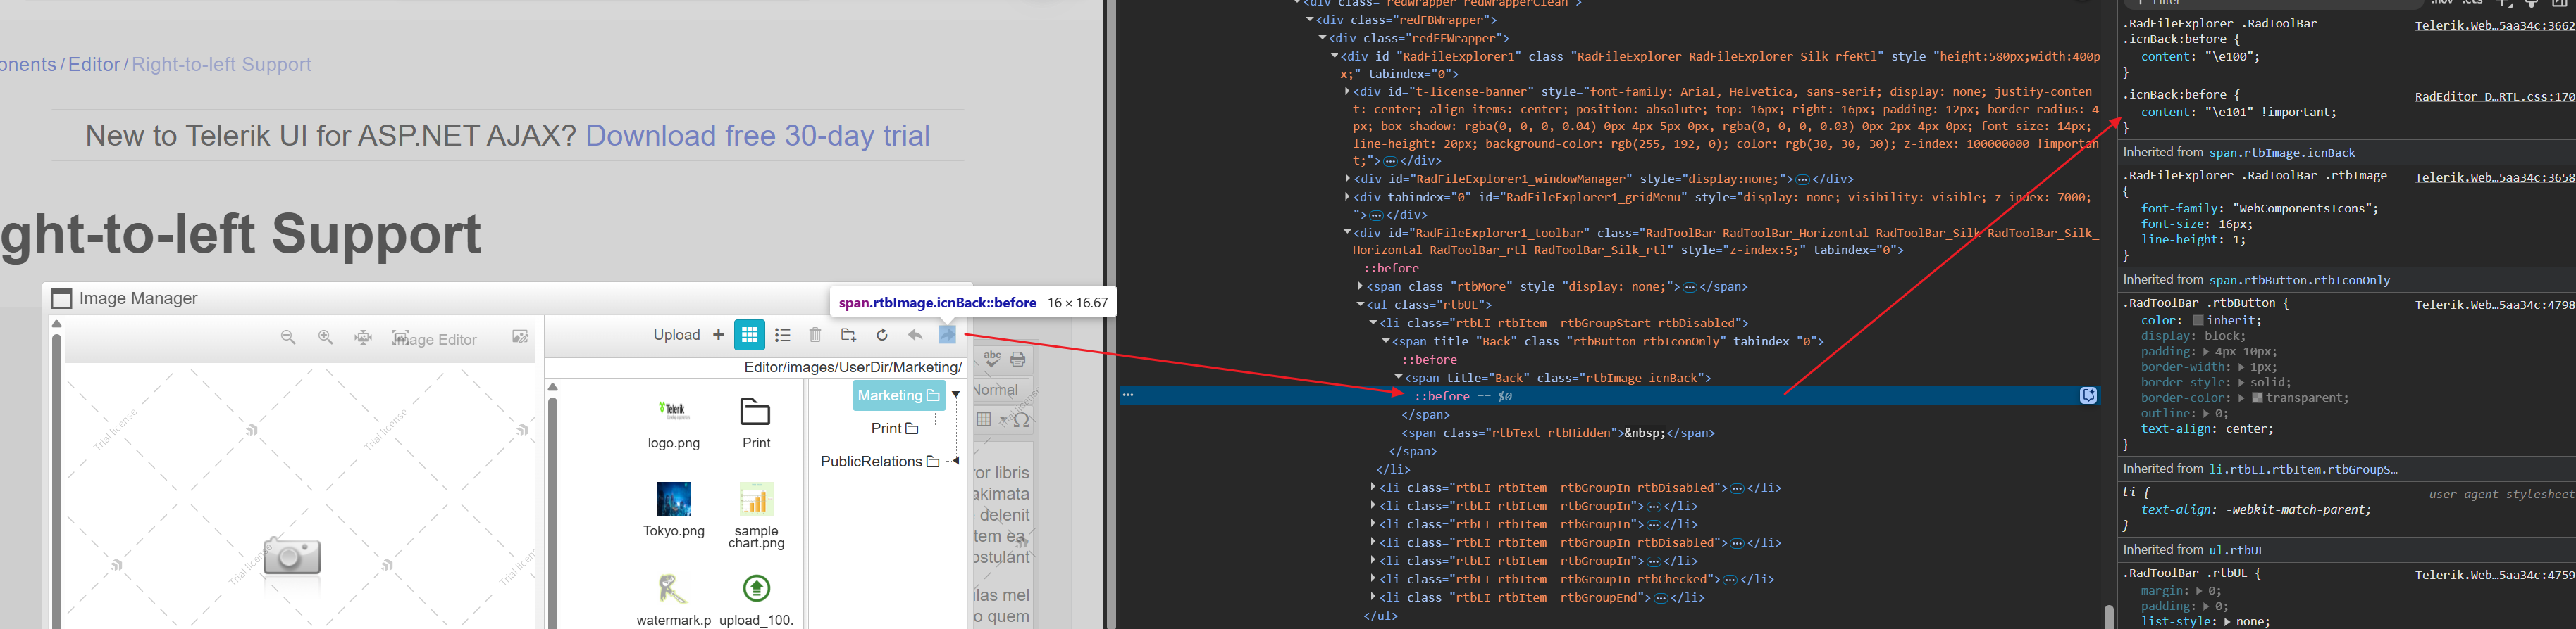Open the Editor breadcrumb link
The height and width of the screenshot is (629, 2576).
click(x=94, y=64)
